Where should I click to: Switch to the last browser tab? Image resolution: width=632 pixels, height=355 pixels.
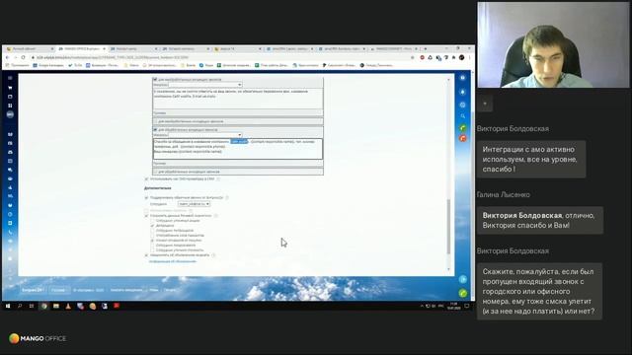pos(394,48)
